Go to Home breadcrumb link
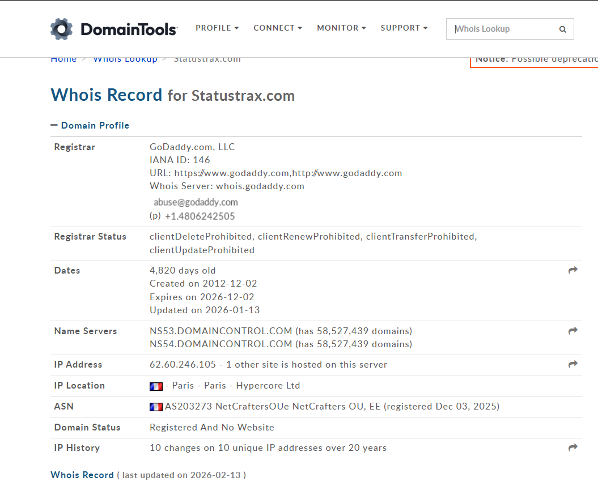The width and height of the screenshot is (598, 486). [63, 59]
